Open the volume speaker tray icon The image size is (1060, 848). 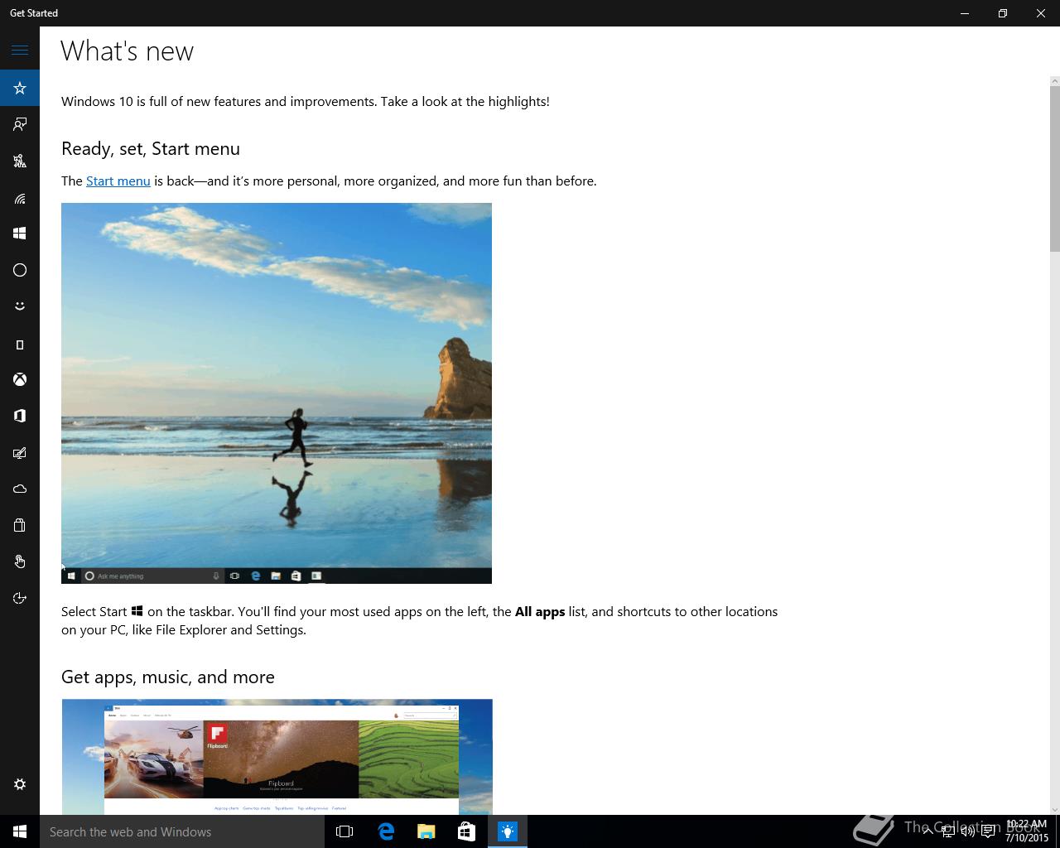pyautogui.click(x=967, y=831)
